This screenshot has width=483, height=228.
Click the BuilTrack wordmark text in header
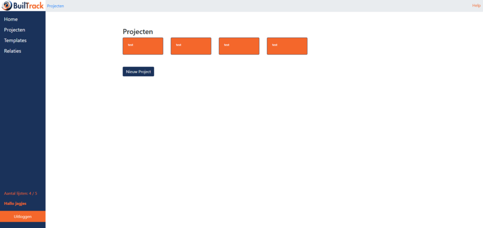point(28,6)
